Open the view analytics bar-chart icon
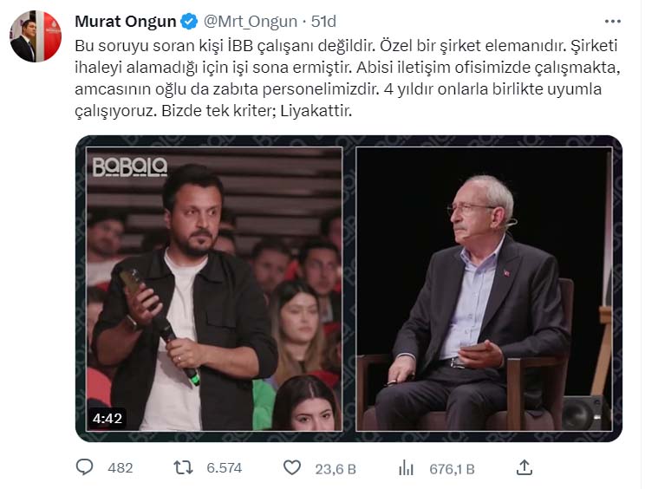645x489 pixels. (x=406, y=468)
